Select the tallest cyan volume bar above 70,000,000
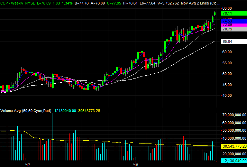The image size is (247, 167). pos(53,137)
